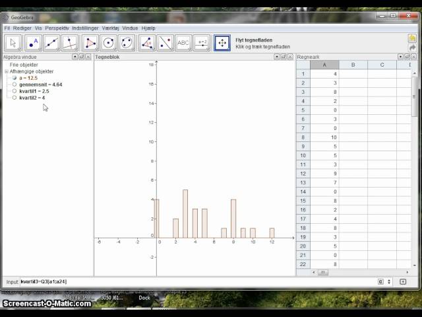This screenshot has height=317, width=422.
Task: Detach Regneark into separate window
Action: tap(407, 57)
